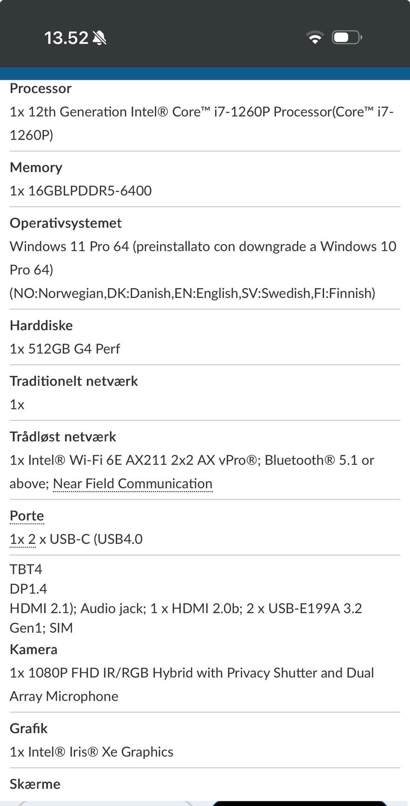The image size is (410, 806).
Task: Select the Skærme heading
Action: 35,784
